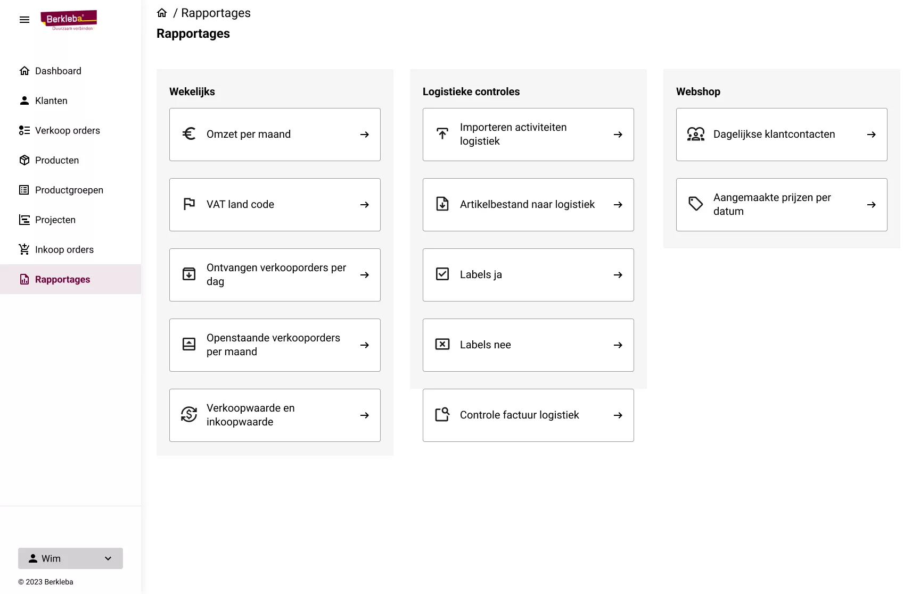Viewport: 920px width, 594px height.
Task: Open Importeren activiteiten logistiek
Action: 528,135
